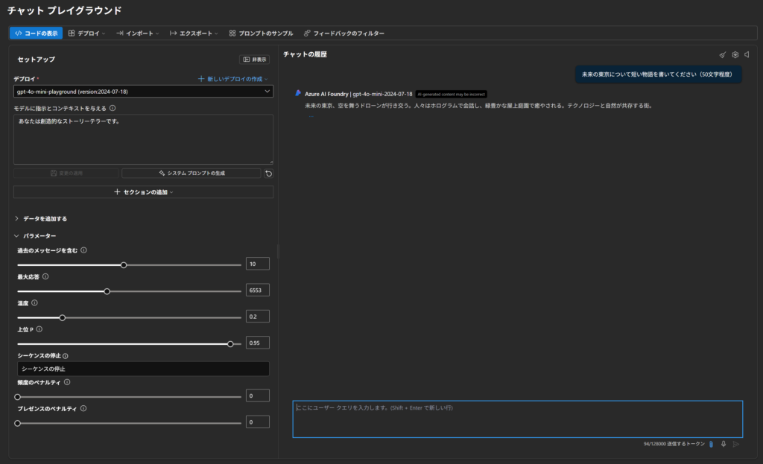This screenshot has height=464, width=763.
Task: Click the send arrow icon
Action: pos(736,444)
